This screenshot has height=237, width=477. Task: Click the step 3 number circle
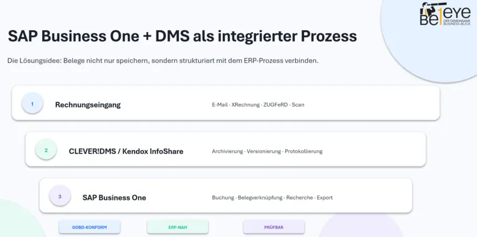tap(59, 195)
